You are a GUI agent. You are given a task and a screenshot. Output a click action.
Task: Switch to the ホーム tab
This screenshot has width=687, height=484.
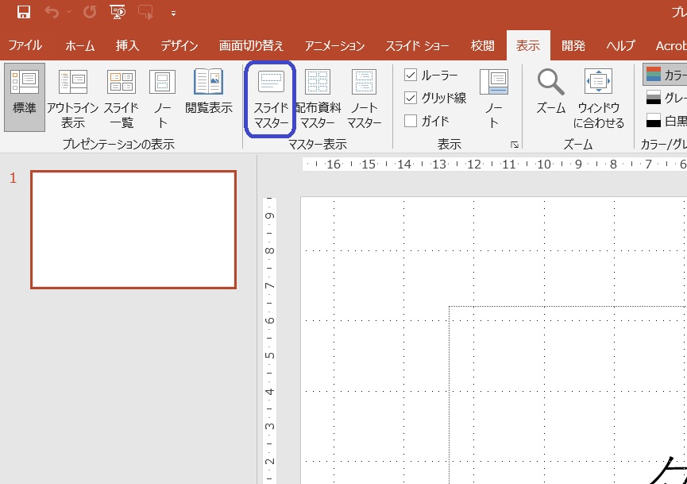pos(79,45)
